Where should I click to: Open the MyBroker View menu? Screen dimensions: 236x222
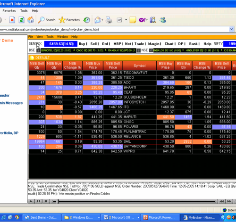point(40,37)
